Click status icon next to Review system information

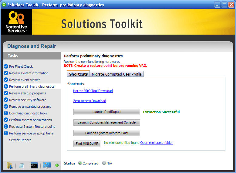(x=6, y=73)
